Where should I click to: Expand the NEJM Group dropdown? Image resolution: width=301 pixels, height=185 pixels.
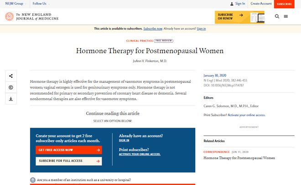pyautogui.click(x=16, y=4)
